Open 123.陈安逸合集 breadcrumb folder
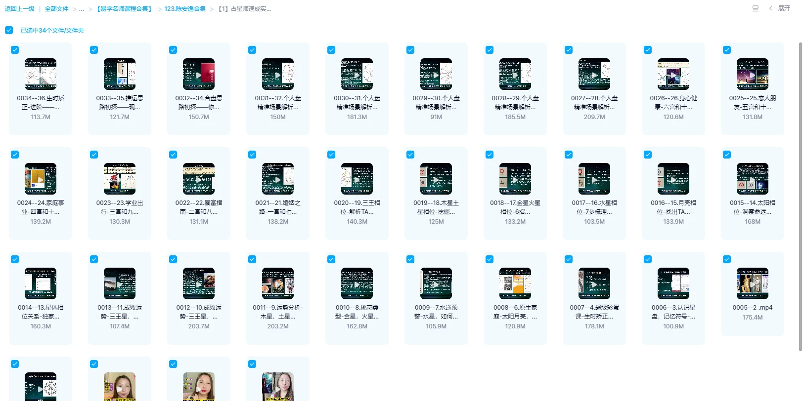The image size is (804, 401). (x=185, y=9)
